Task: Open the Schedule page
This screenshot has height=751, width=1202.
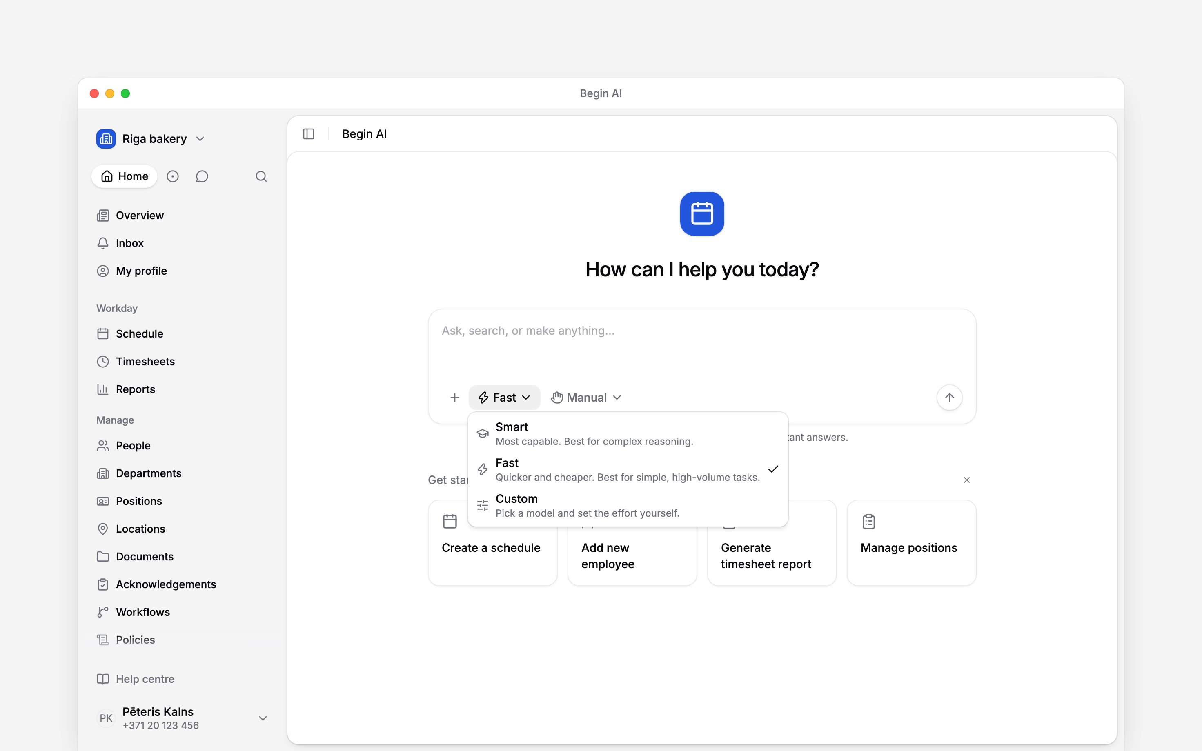Action: 182,334
